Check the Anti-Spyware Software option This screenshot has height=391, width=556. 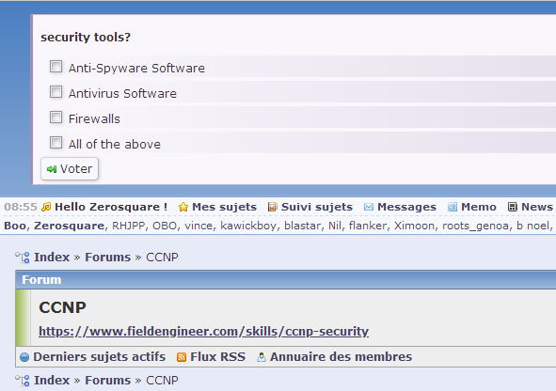pyautogui.click(x=56, y=66)
